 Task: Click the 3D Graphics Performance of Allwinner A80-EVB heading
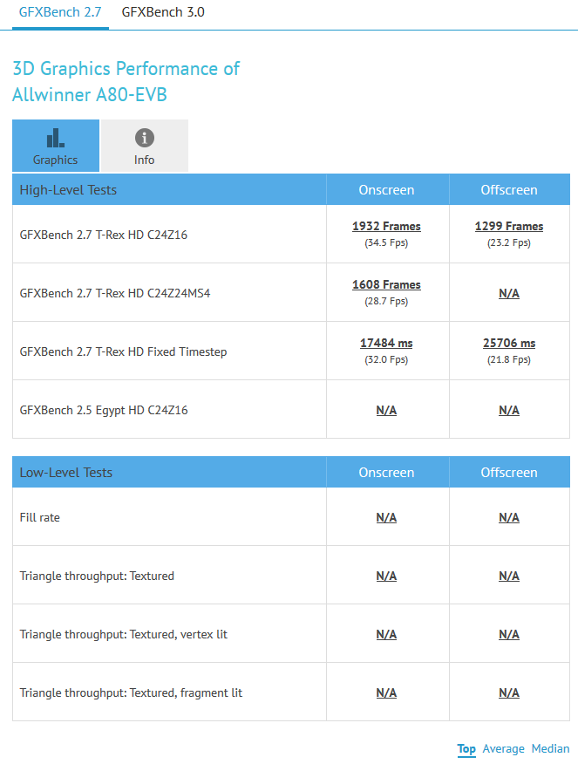[126, 81]
